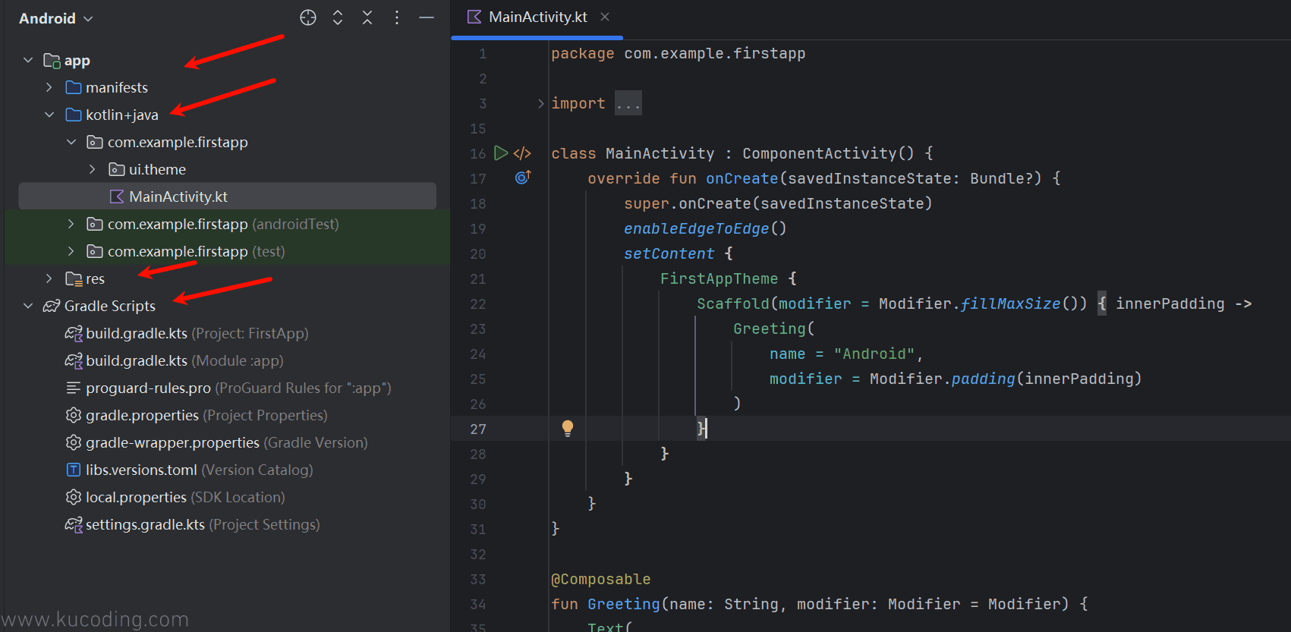Click FirstAppTheme on line 21
This screenshot has width=1291, height=632.
coord(719,278)
